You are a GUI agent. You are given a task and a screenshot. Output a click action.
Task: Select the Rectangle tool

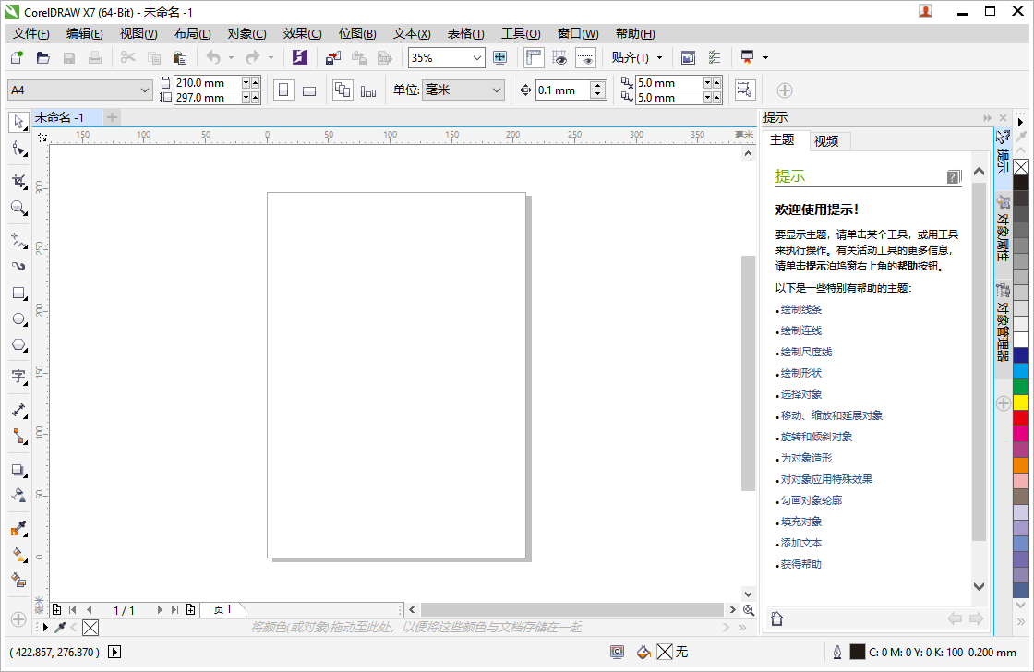tap(18, 294)
